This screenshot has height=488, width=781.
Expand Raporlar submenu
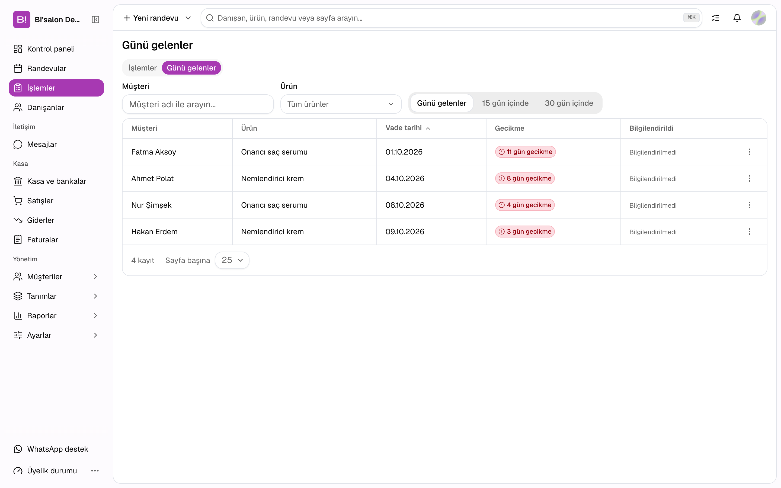56,316
